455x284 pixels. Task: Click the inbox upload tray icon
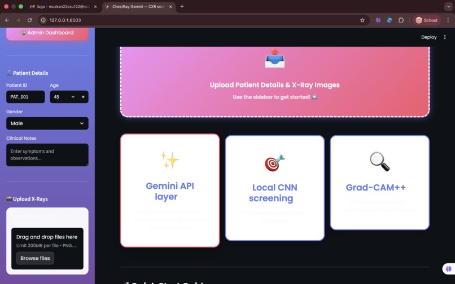click(x=275, y=58)
